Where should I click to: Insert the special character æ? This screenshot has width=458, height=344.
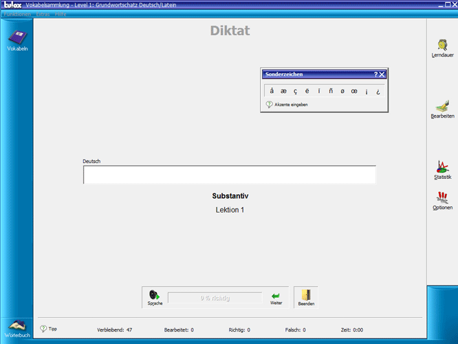coord(284,91)
